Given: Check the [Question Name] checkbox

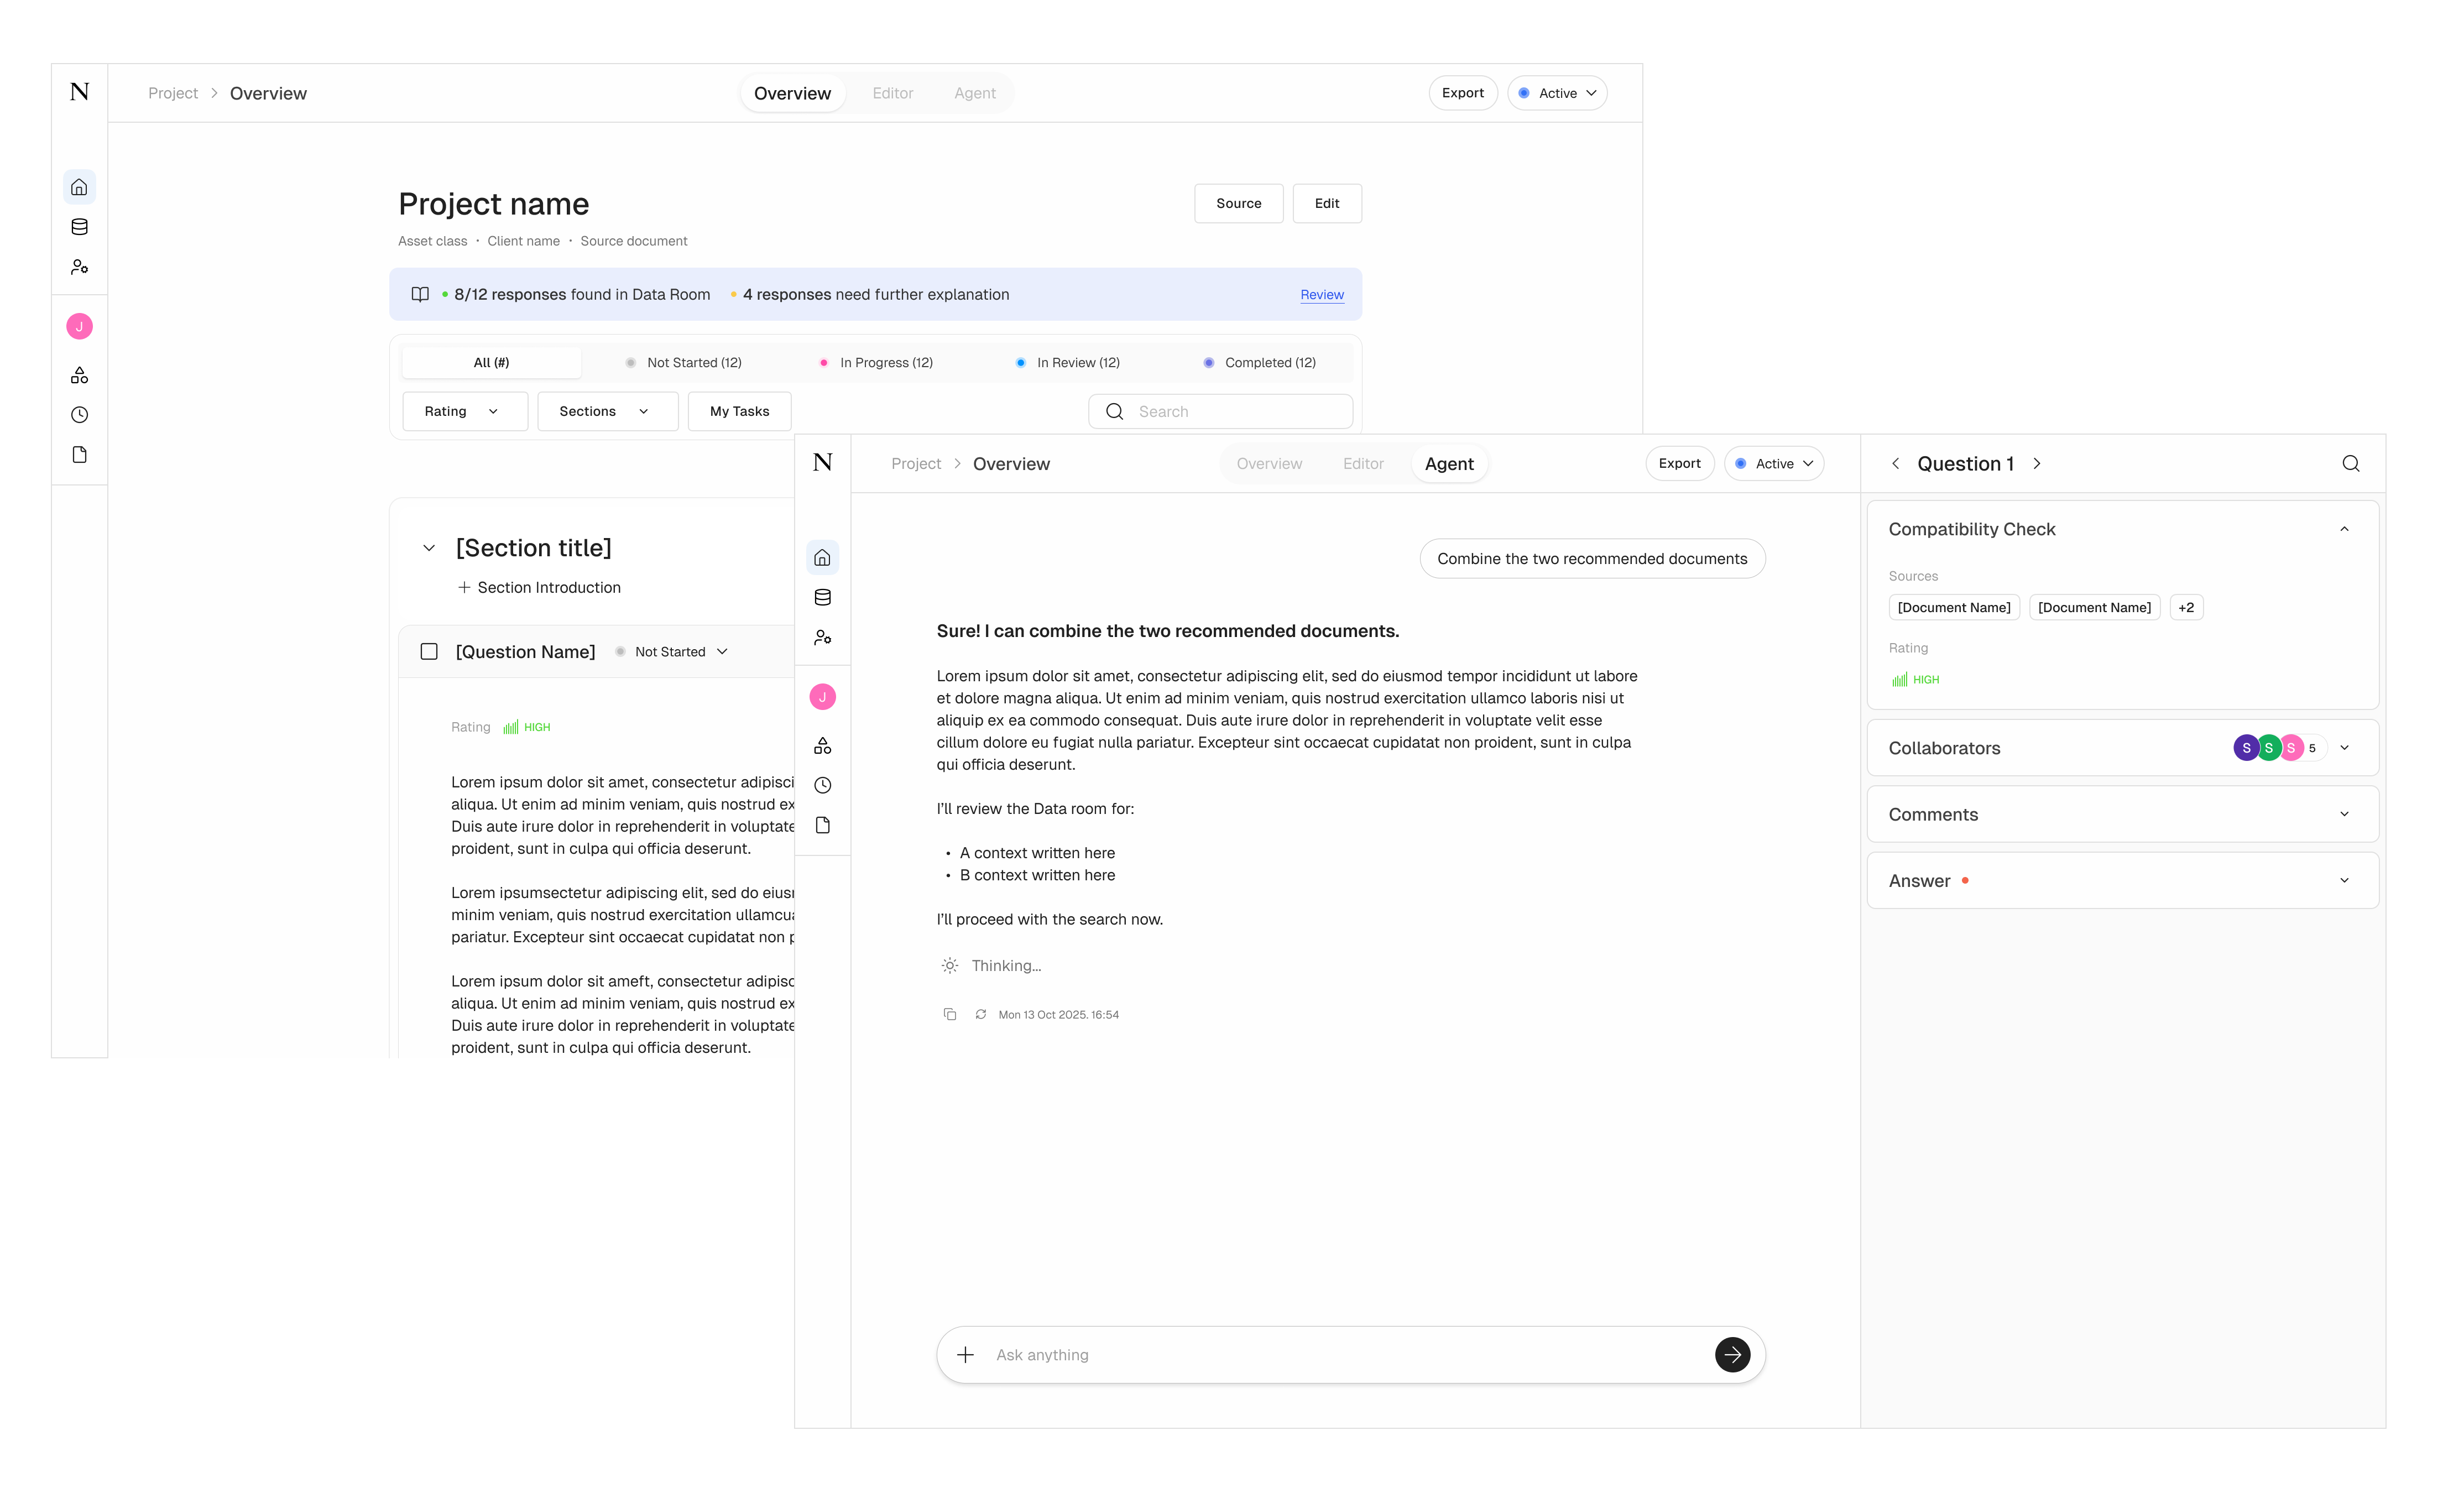Looking at the screenshot, I should pos(429,651).
